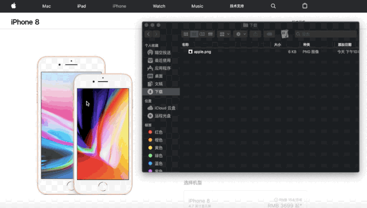The height and width of the screenshot is (208, 367).
Task: Go forward in Finder with the forward arrow
Action: (156, 34)
